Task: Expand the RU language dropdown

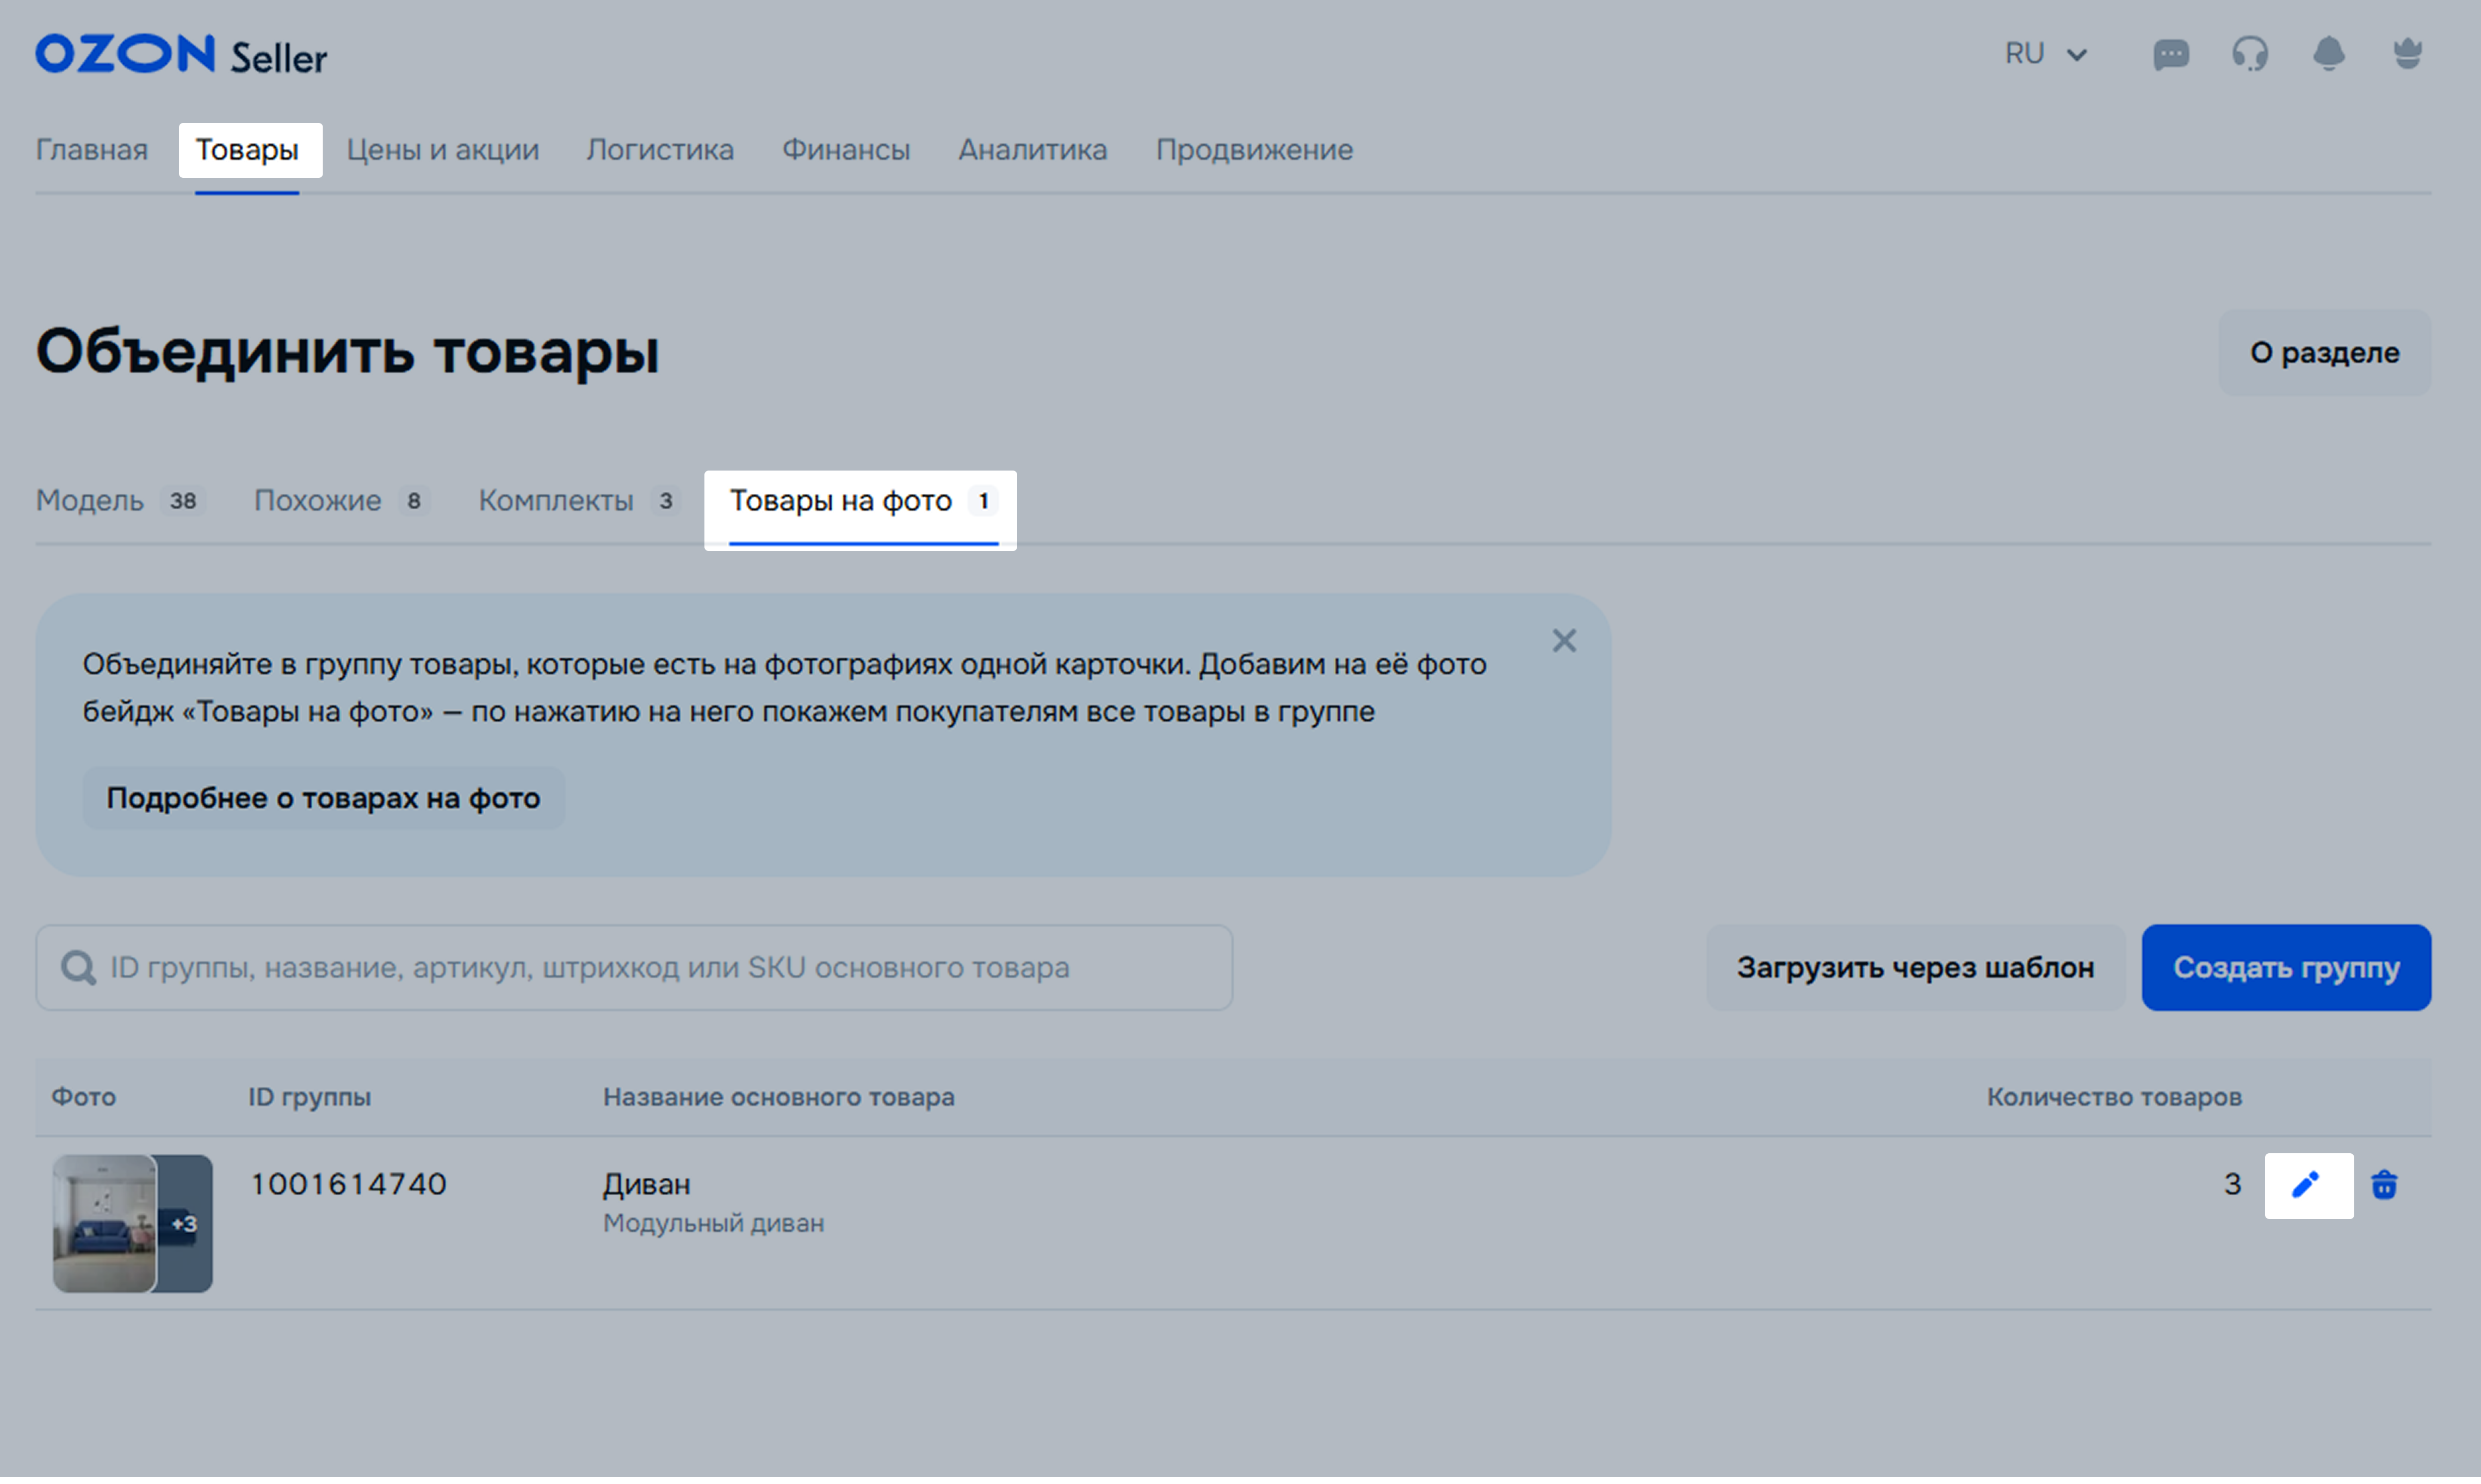Action: coord(2046,54)
